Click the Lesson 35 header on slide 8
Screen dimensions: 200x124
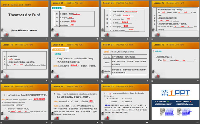tap(168, 45)
